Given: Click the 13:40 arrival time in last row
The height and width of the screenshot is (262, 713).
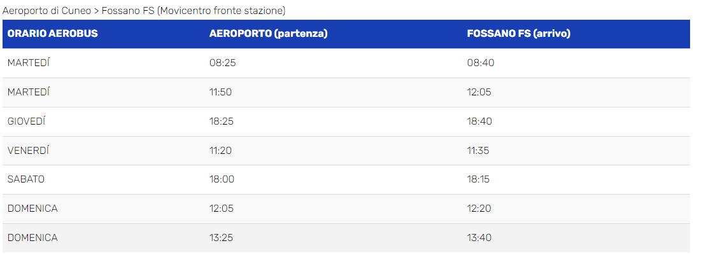Looking at the screenshot, I should click(x=479, y=238).
